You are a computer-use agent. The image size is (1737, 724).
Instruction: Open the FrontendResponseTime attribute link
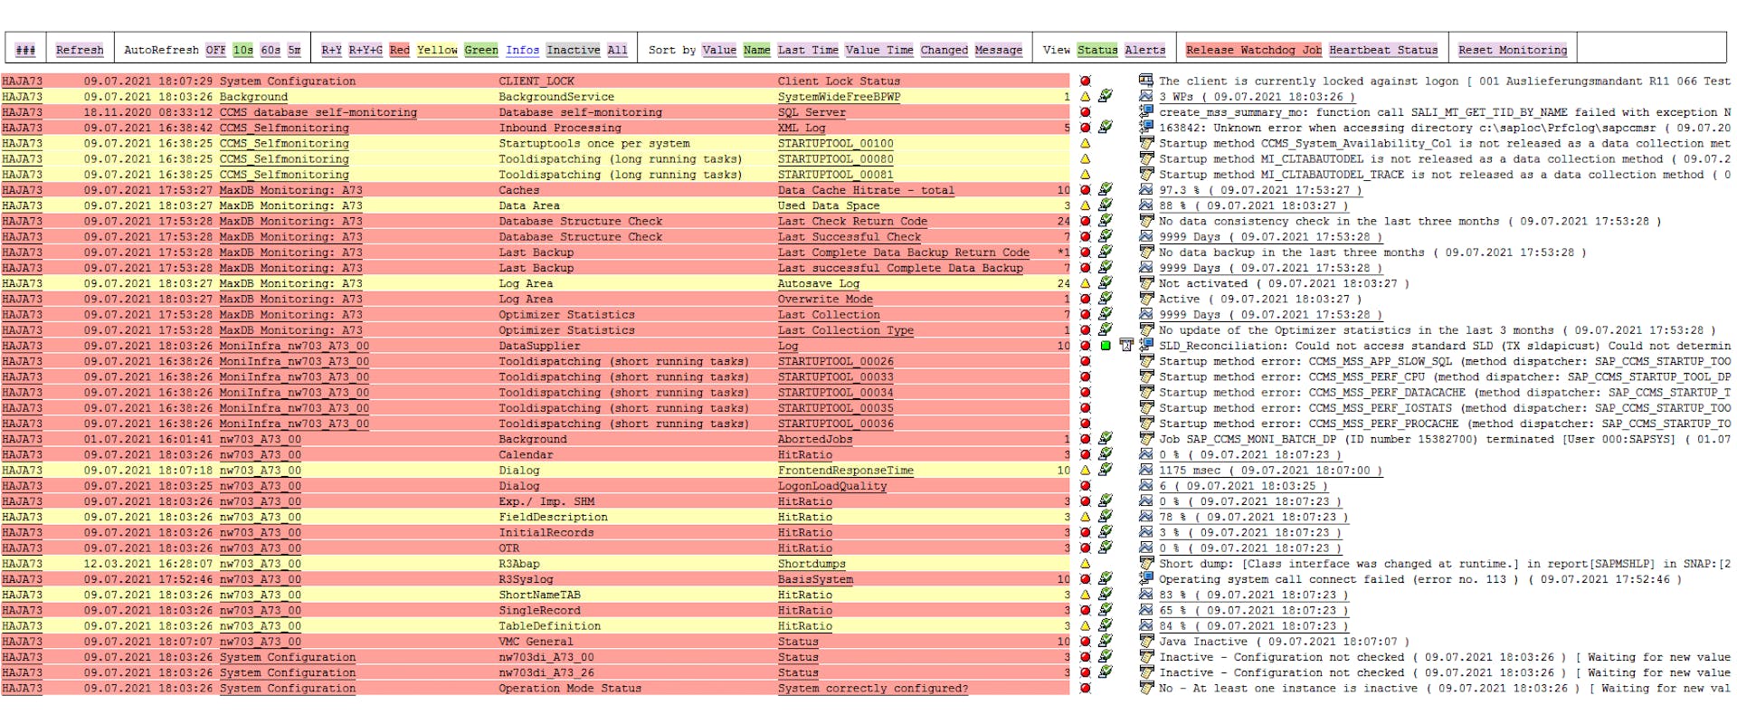coord(845,471)
